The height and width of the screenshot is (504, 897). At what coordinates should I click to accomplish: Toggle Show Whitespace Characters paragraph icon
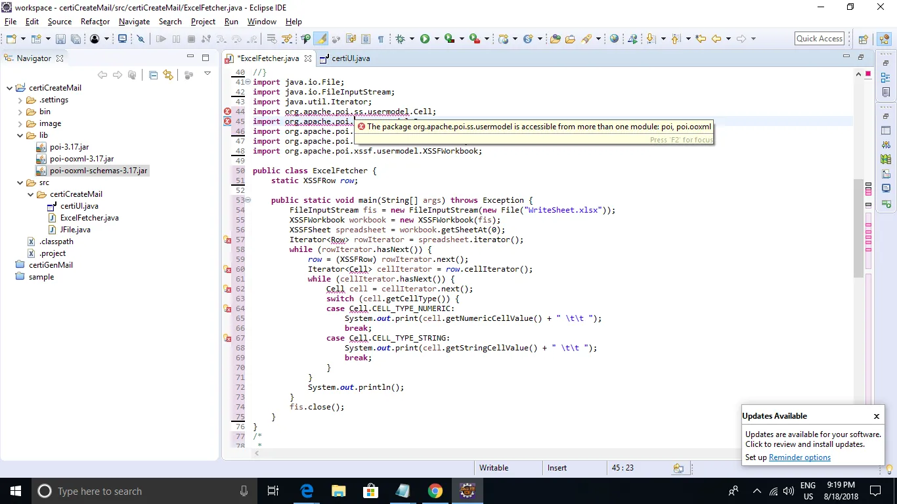[x=381, y=39]
